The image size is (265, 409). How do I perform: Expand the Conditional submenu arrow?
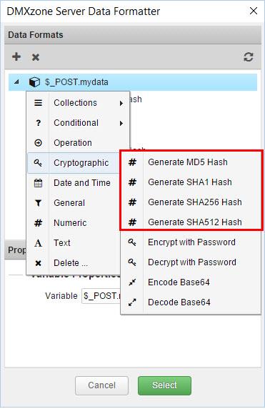point(121,123)
